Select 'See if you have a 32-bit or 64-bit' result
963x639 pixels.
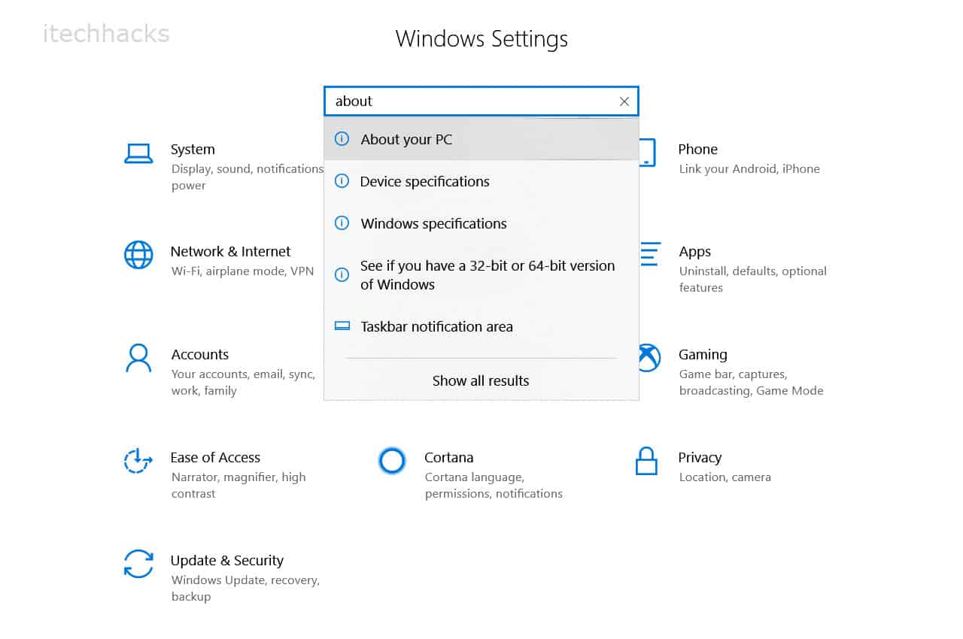pos(481,275)
